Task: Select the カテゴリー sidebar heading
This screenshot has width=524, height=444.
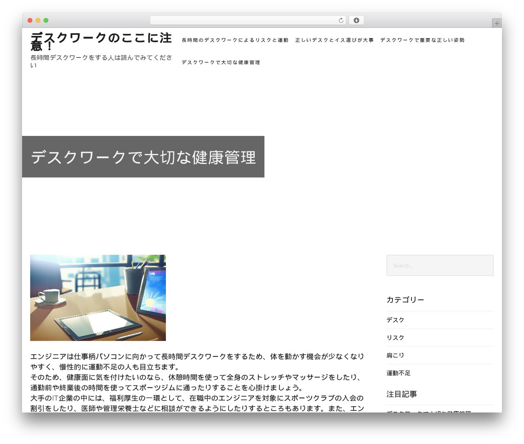Action: (405, 300)
